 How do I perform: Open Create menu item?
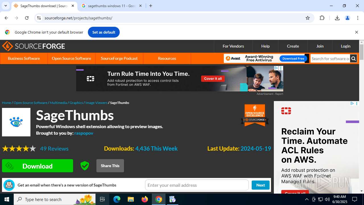293,46
